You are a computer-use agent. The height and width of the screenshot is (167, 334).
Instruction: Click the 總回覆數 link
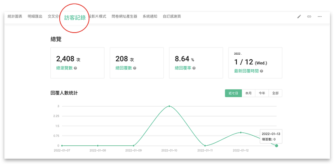coord(124,68)
